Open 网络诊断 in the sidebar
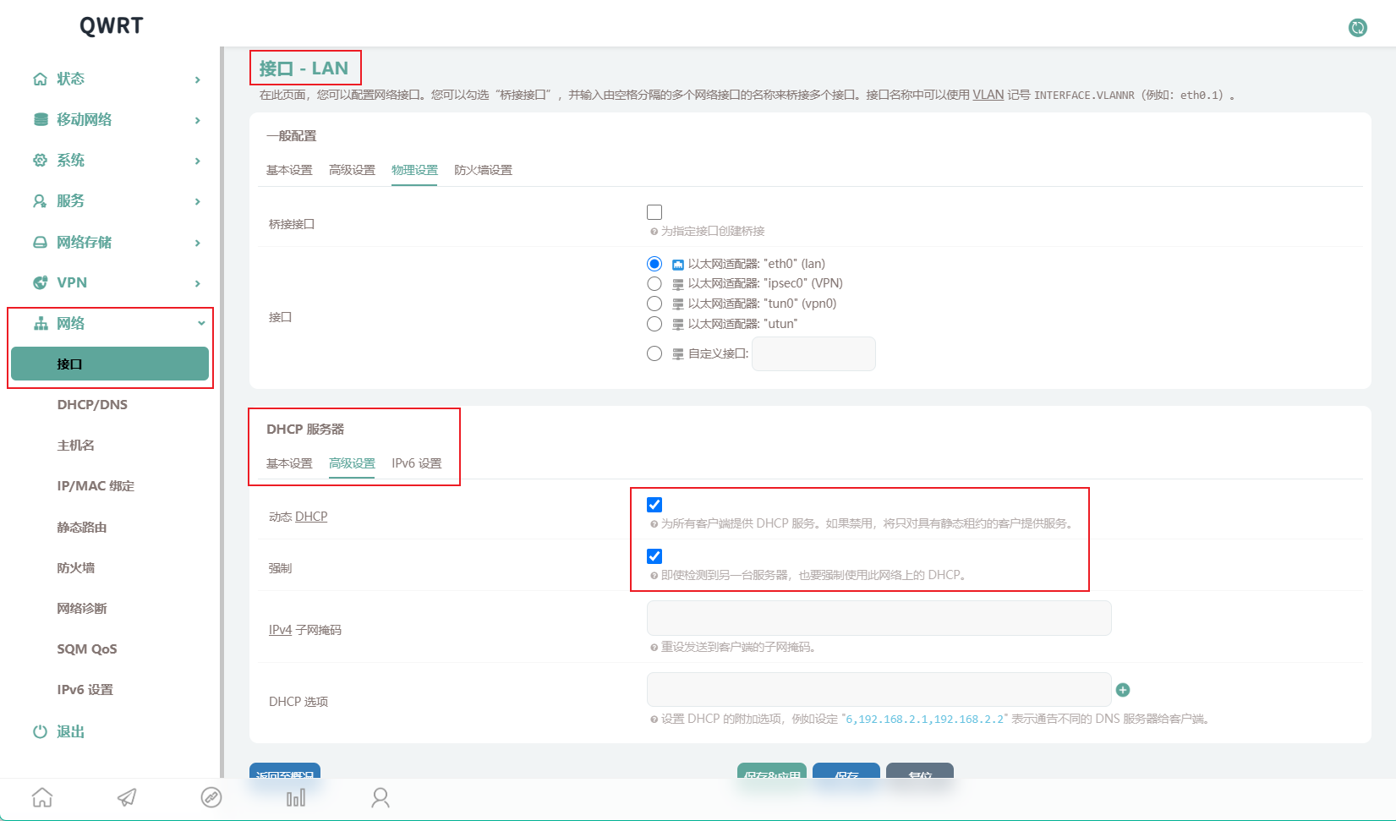The height and width of the screenshot is (821, 1396). coord(82,609)
